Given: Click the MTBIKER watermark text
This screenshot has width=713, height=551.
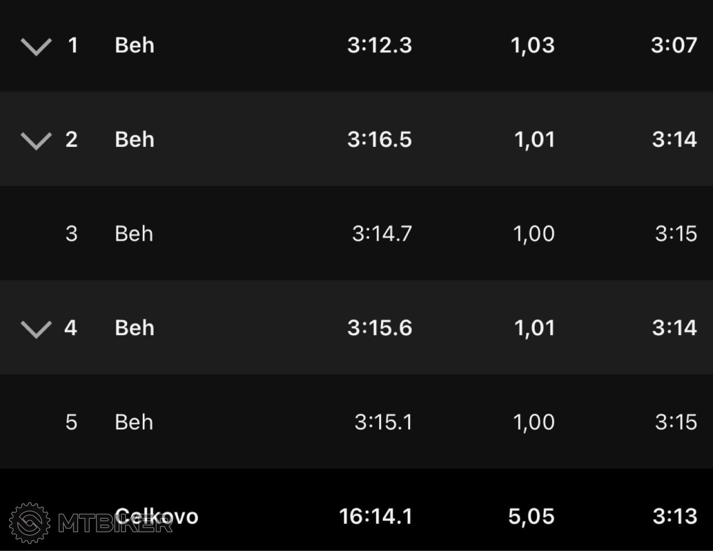Looking at the screenshot, I should [115, 523].
